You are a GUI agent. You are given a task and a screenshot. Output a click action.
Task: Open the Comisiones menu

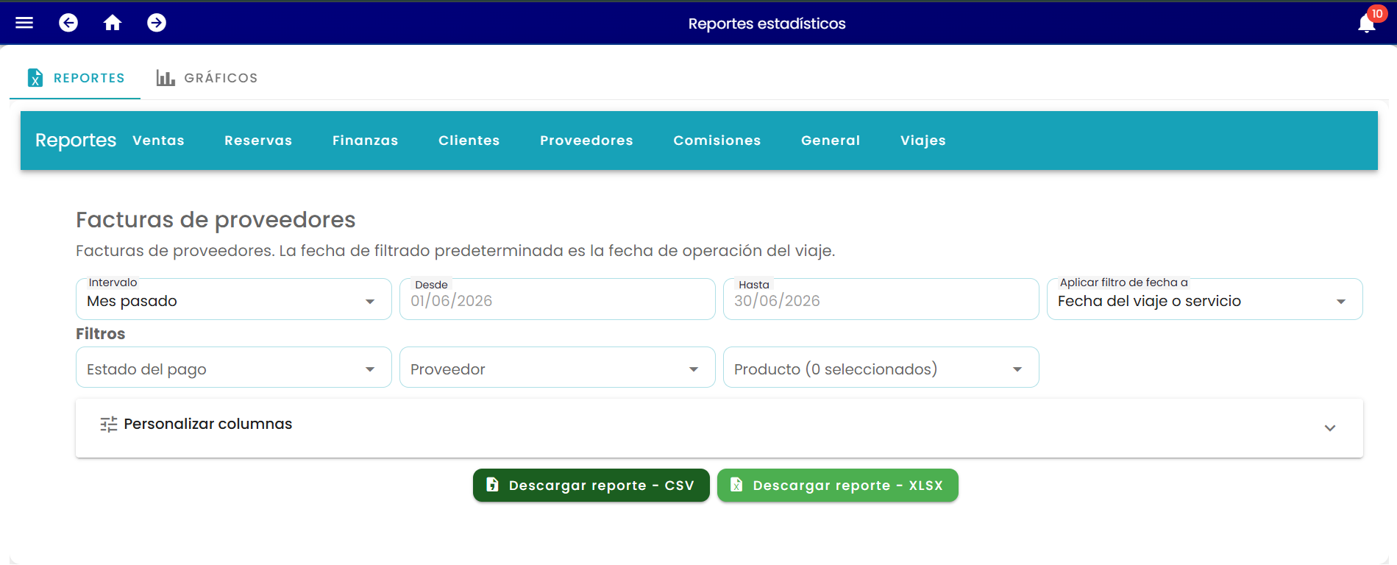(x=717, y=141)
